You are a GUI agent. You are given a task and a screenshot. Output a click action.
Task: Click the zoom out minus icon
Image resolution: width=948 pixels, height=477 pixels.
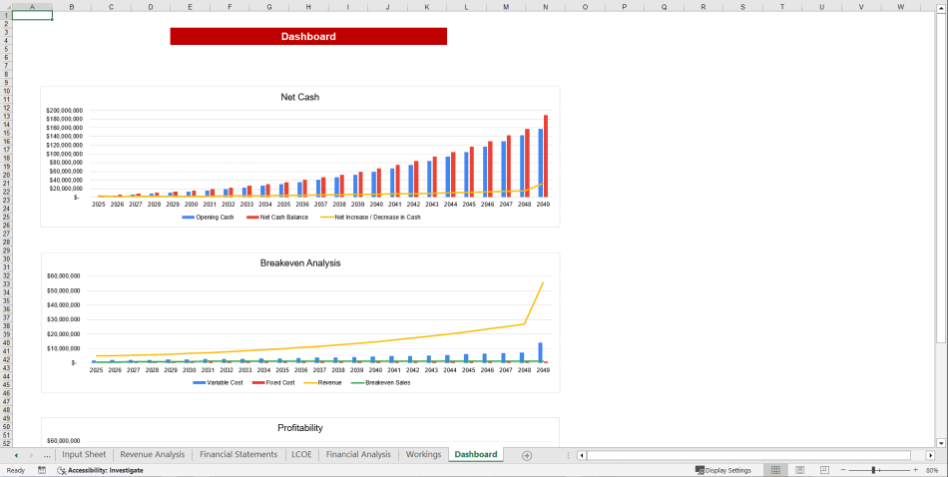tap(843, 470)
